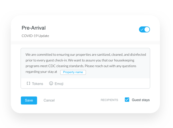Click the word 'housekeeping' in the message
Viewport: 173px width, 128px height.
pos(124,60)
